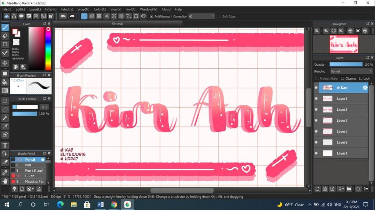Click the Redo arrow in toolbar
The height and width of the screenshot is (210, 375).
tap(72, 16)
